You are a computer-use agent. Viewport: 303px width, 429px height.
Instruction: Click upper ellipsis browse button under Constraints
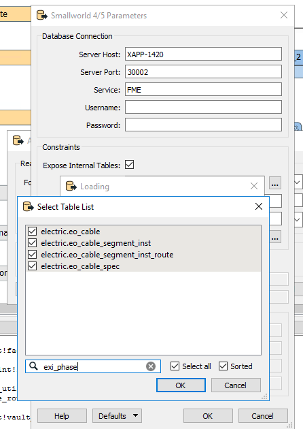click(275, 183)
